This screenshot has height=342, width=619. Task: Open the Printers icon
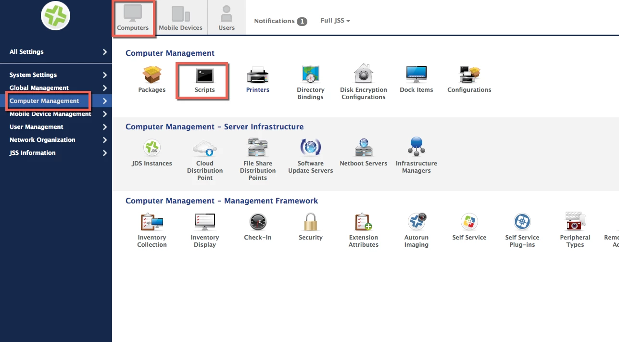(258, 75)
